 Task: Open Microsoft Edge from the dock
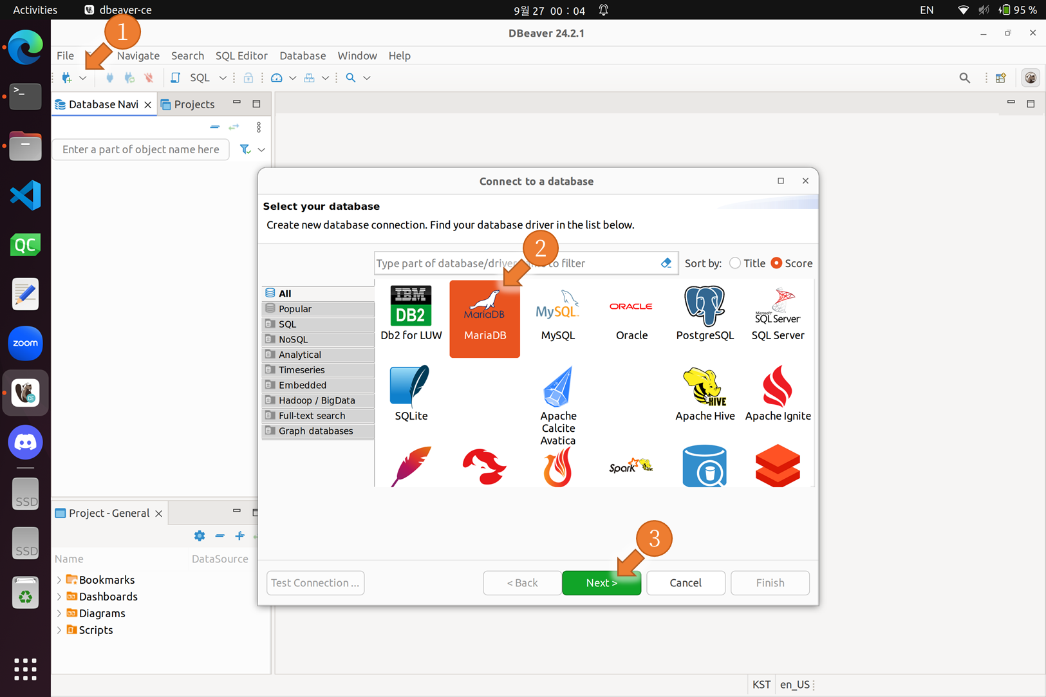25,47
